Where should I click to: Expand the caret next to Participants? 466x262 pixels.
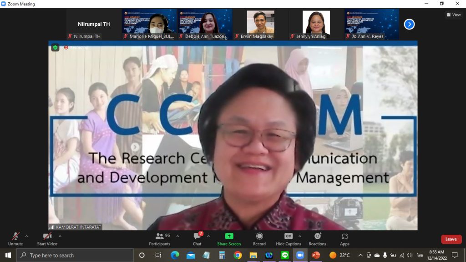pos(177,236)
